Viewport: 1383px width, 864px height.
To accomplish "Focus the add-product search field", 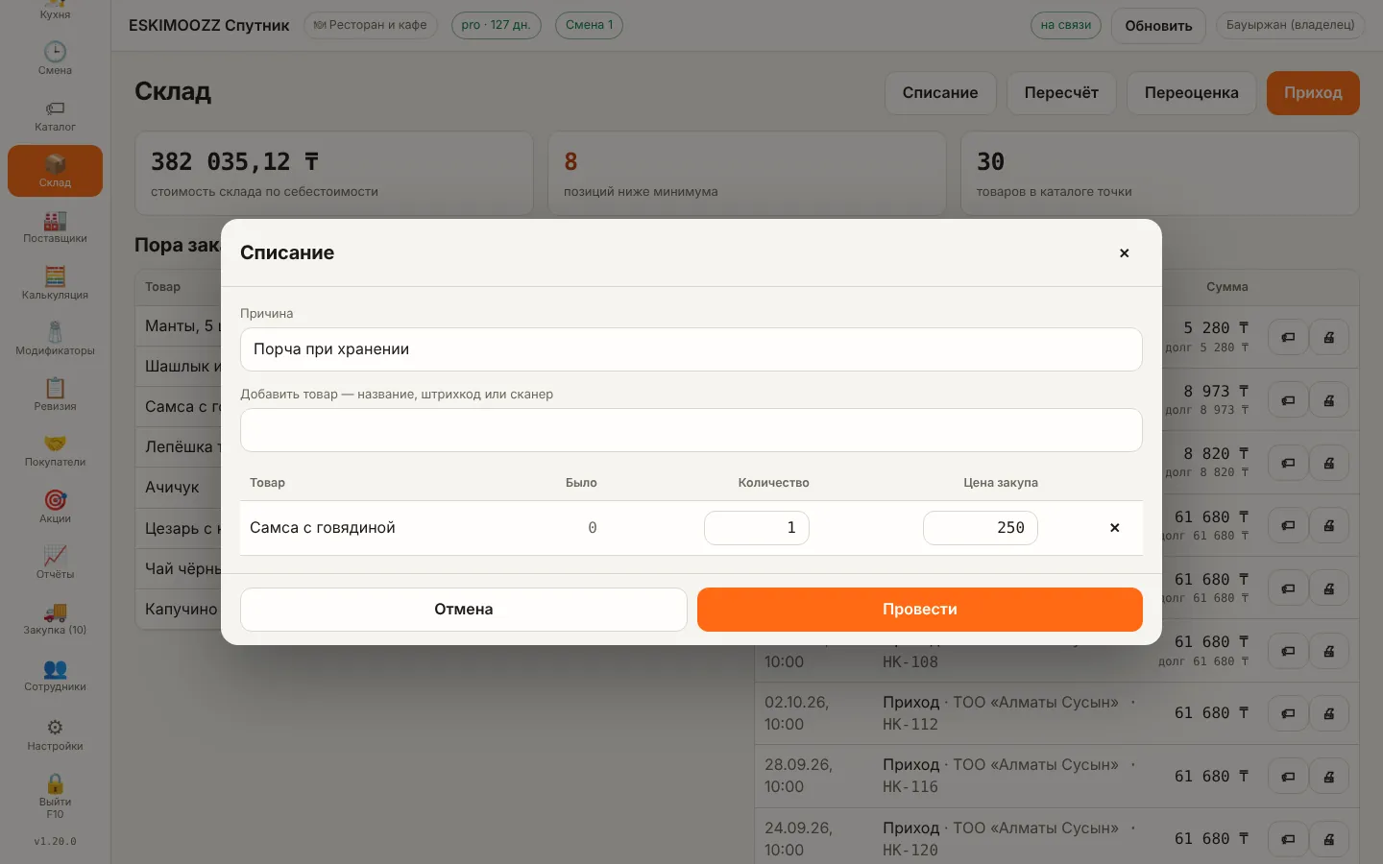I will [x=691, y=430].
